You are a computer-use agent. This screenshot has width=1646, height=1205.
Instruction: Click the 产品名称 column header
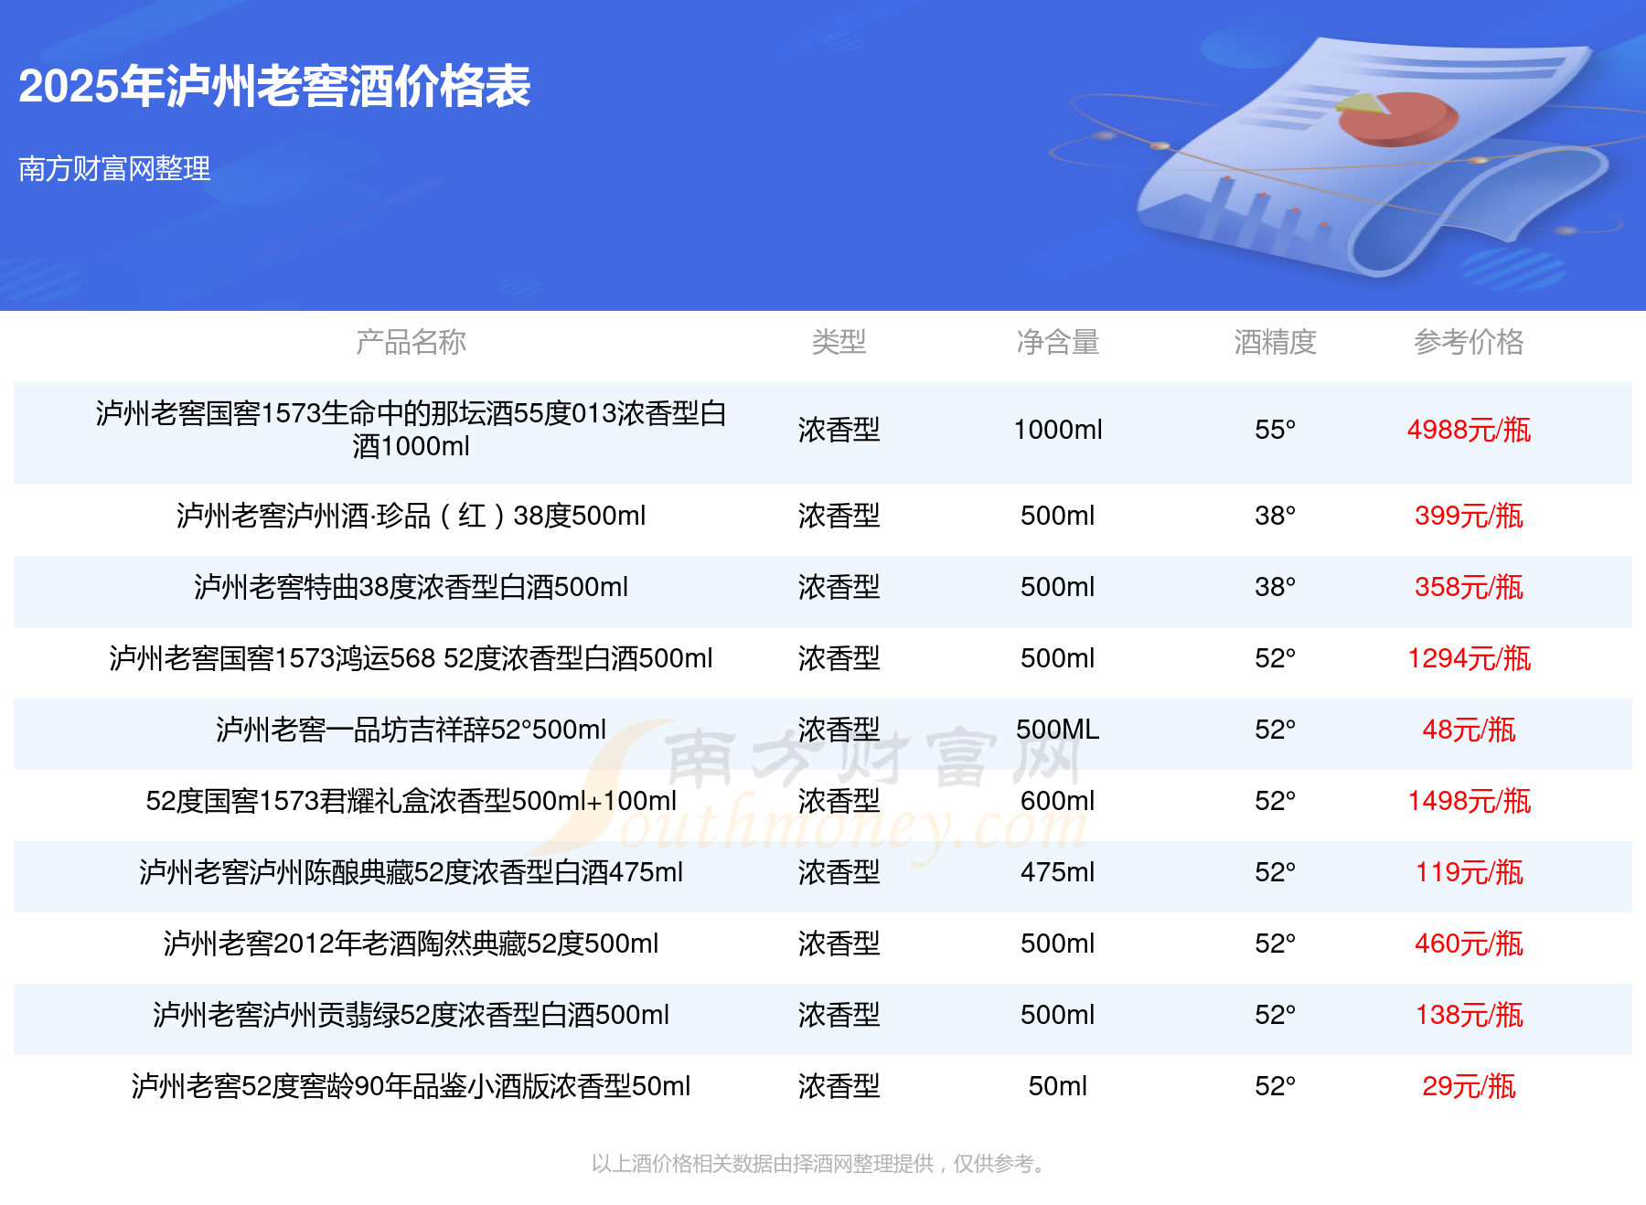click(x=411, y=342)
